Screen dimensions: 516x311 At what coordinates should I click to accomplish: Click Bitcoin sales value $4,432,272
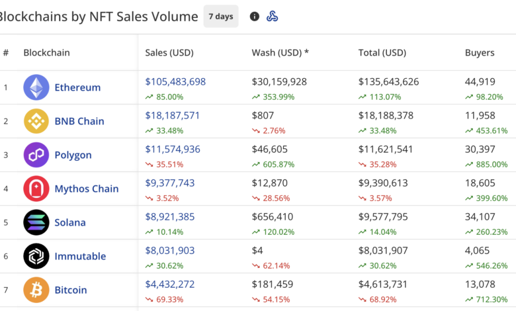coord(170,285)
